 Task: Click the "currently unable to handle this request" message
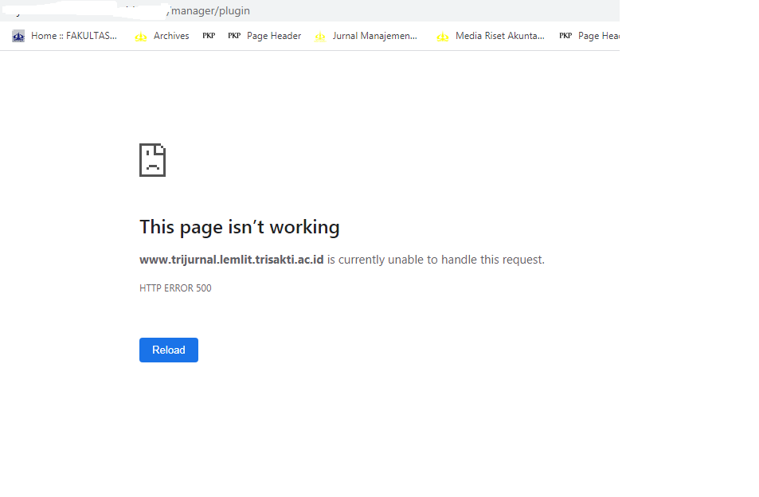[436, 260]
